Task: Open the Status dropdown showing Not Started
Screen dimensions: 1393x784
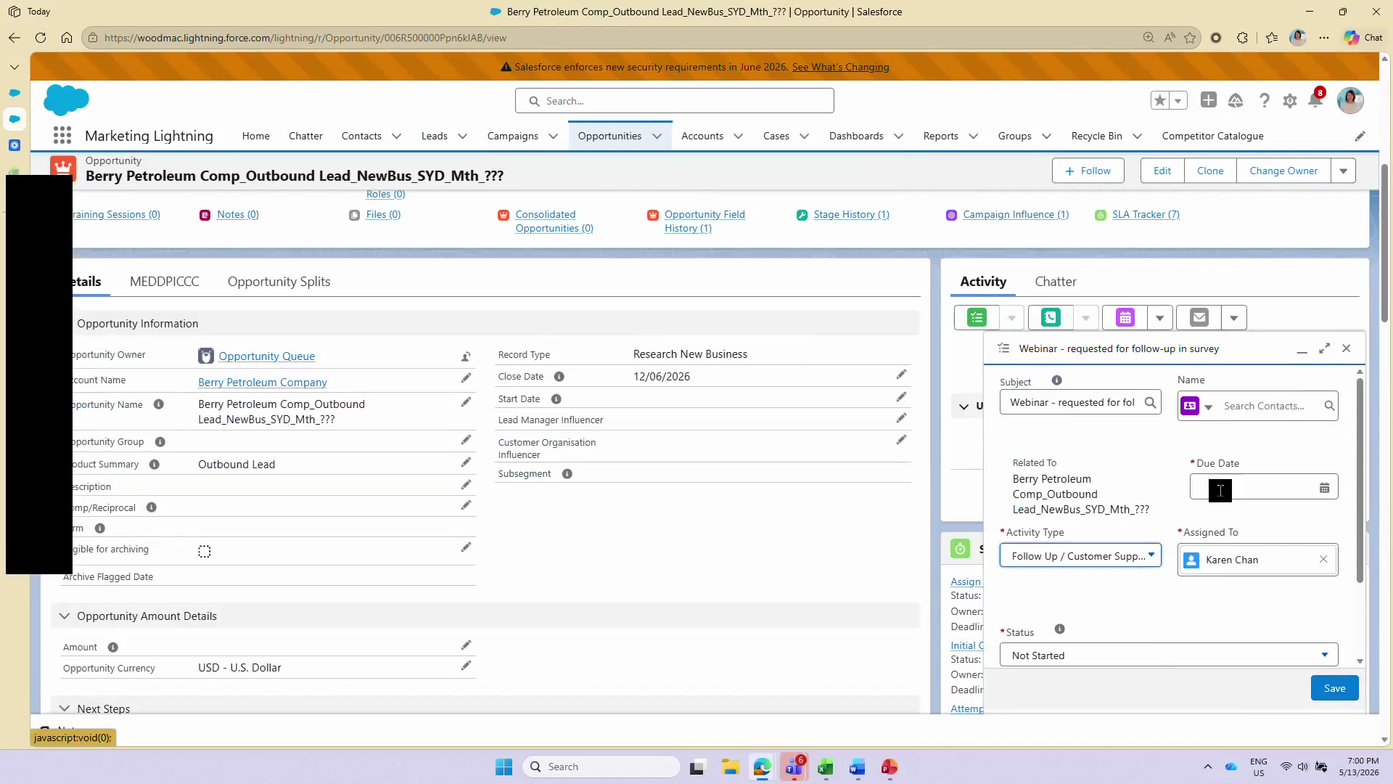Action: pyautogui.click(x=1168, y=655)
